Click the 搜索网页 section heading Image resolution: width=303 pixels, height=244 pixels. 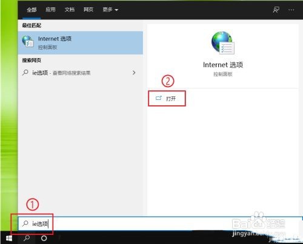tap(32, 61)
